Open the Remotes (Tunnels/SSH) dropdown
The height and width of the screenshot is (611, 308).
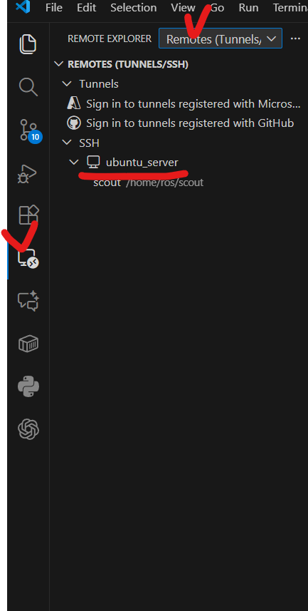point(220,38)
